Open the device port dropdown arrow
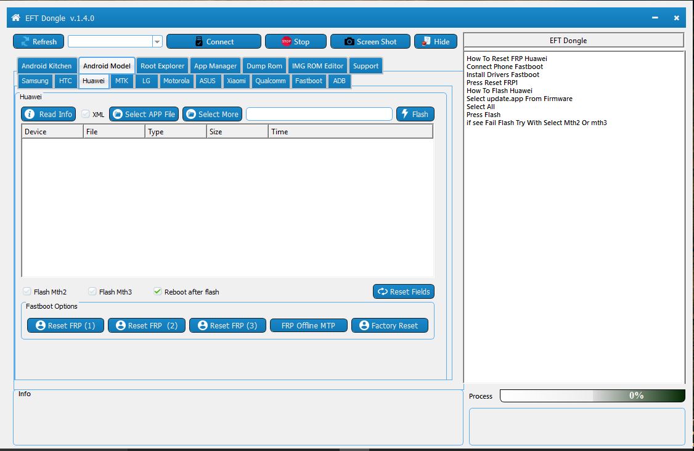This screenshot has height=451, width=694. tap(157, 42)
